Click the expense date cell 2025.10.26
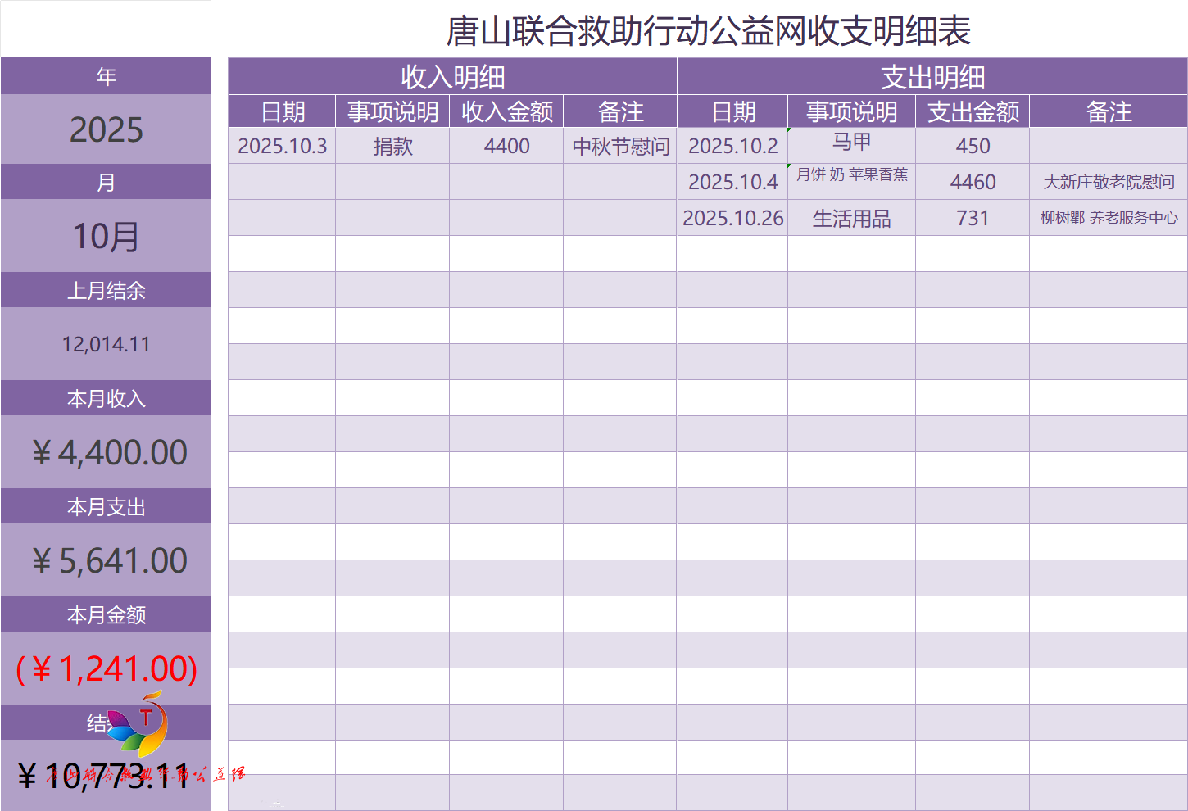 [x=732, y=218]
